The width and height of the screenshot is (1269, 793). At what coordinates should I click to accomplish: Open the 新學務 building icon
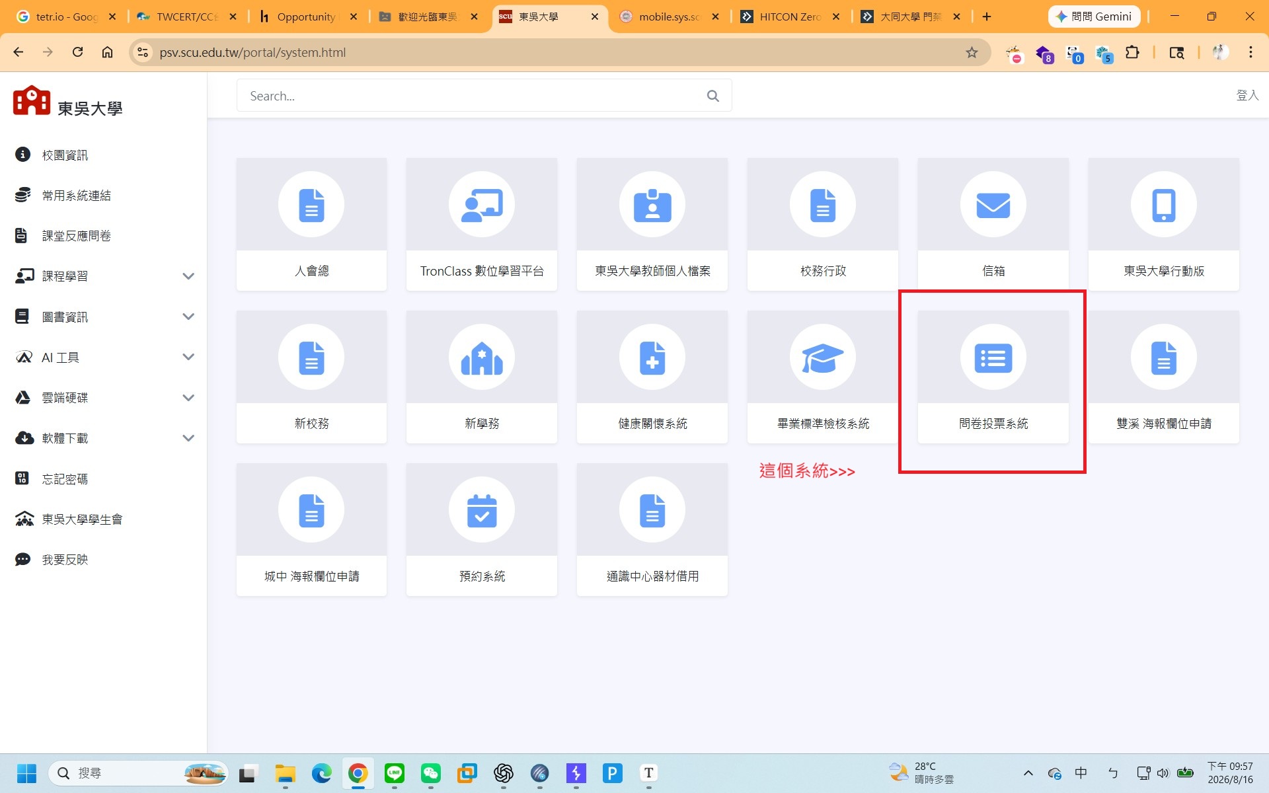tap(482, 357)
